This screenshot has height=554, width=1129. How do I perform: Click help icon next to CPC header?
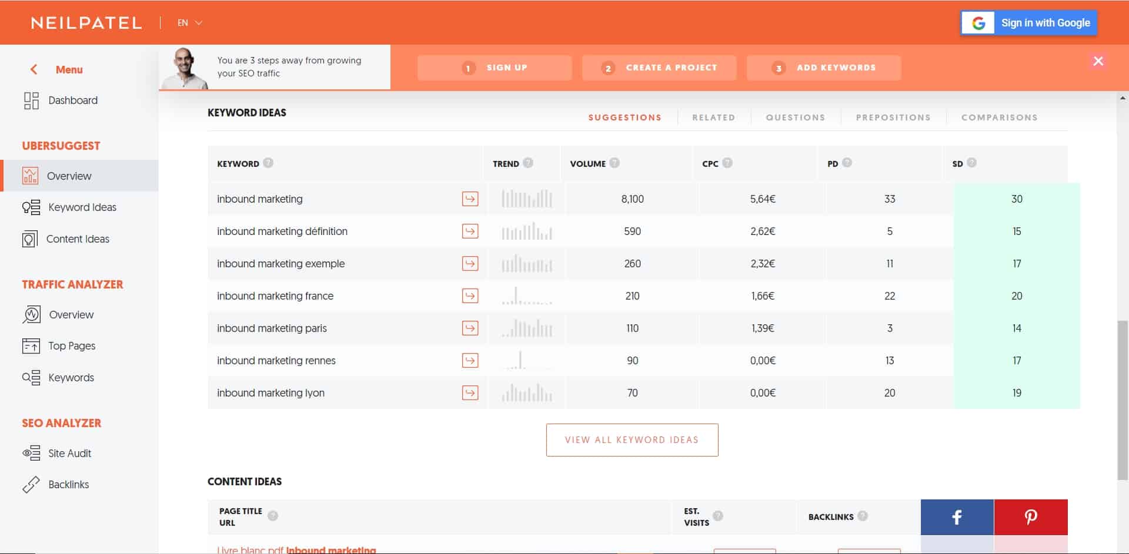pos(727,163)
